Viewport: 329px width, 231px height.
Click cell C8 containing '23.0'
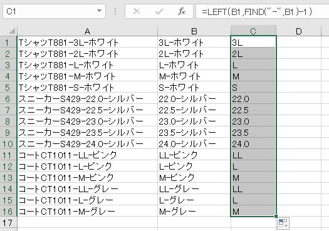(x=253, y=121)
